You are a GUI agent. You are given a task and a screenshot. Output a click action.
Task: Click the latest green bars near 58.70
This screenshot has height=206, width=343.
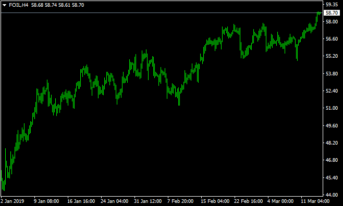318,14
